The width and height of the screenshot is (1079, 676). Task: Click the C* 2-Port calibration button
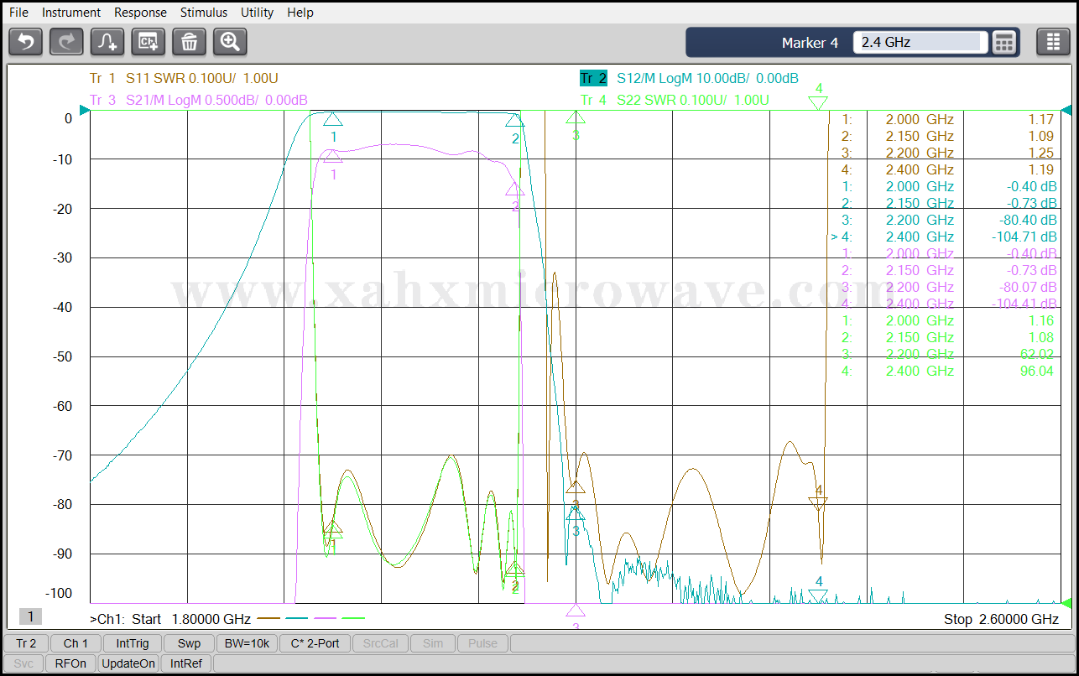tap(315, 643)
